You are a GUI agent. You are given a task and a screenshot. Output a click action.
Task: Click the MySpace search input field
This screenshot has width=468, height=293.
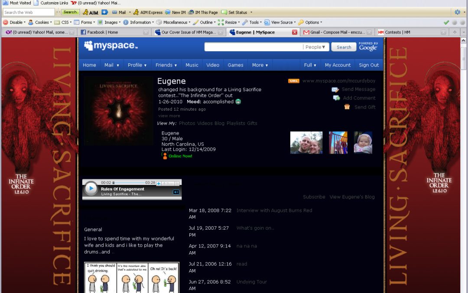coord(253,47)
